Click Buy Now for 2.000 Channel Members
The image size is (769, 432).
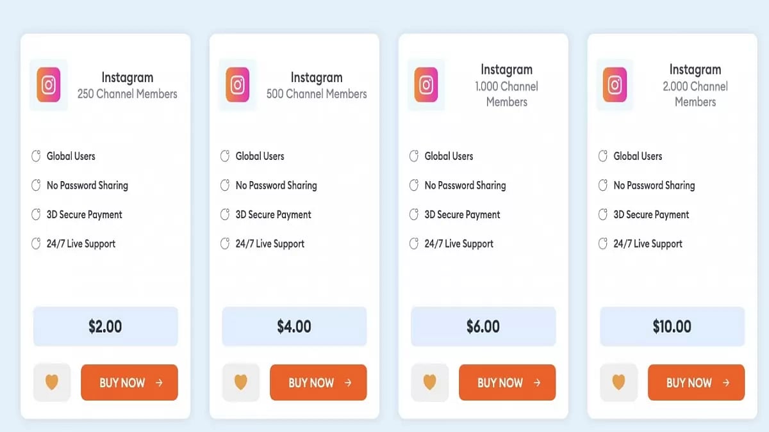click(696, 382)
